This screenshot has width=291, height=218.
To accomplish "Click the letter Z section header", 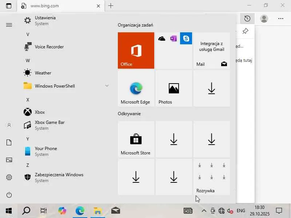I will click(x=28, y=165).
